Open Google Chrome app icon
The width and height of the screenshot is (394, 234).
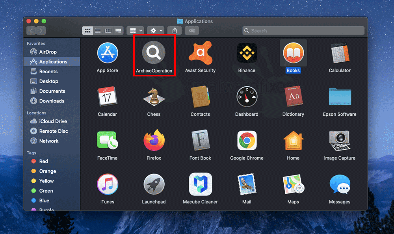coord(247,140)
